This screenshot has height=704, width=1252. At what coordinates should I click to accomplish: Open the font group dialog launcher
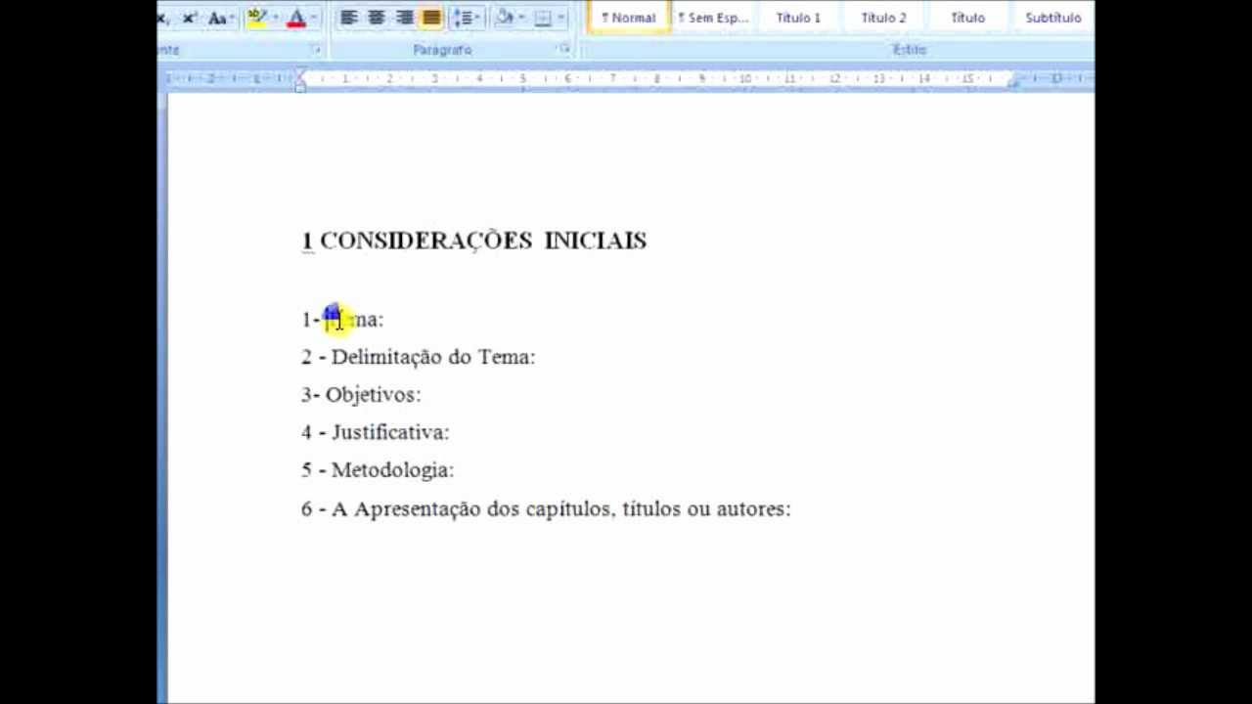click(x=316, y=49)
